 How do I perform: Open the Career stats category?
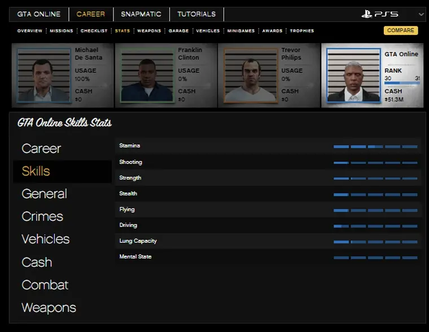pyautogui.click(x=41, y=148)
